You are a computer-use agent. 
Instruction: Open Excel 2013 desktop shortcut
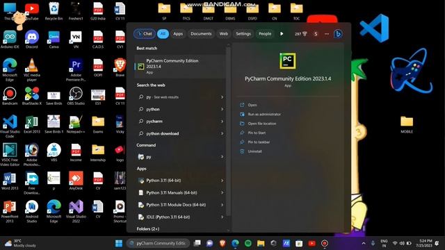(x=32, y=124)
